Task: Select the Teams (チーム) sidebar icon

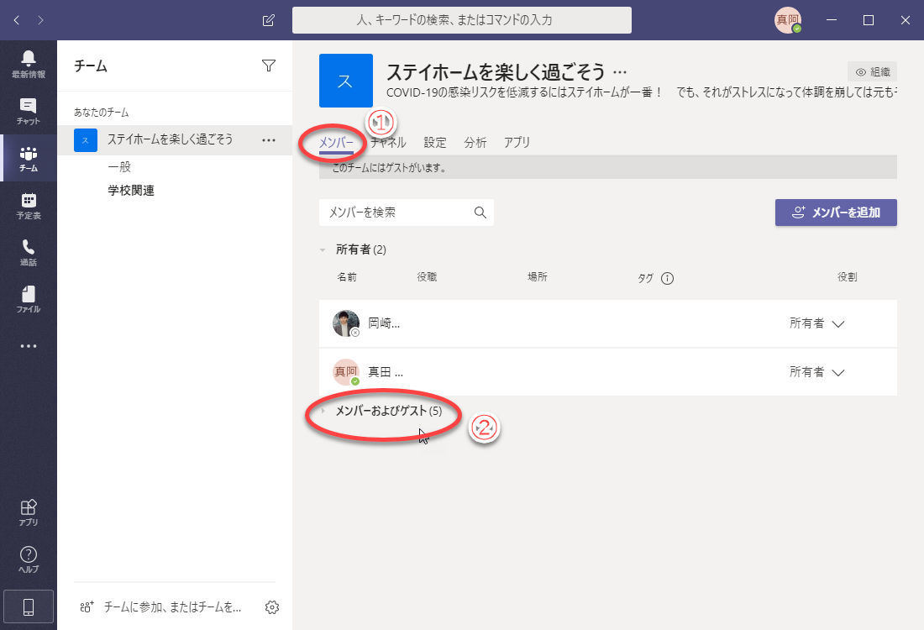Action: tap(29, 158)
